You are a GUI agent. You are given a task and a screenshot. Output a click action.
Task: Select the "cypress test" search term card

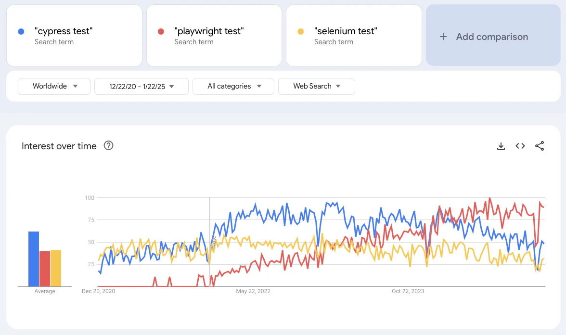tap(74, 36)
